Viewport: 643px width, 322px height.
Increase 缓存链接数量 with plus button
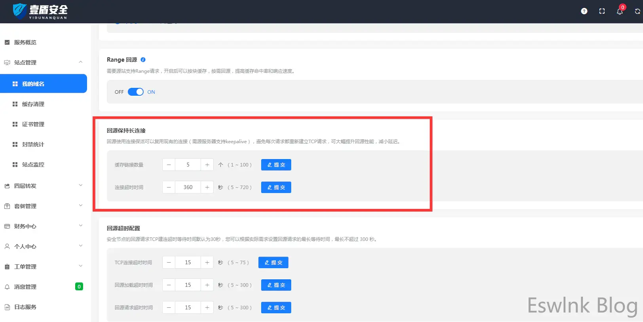pos(207,165)
